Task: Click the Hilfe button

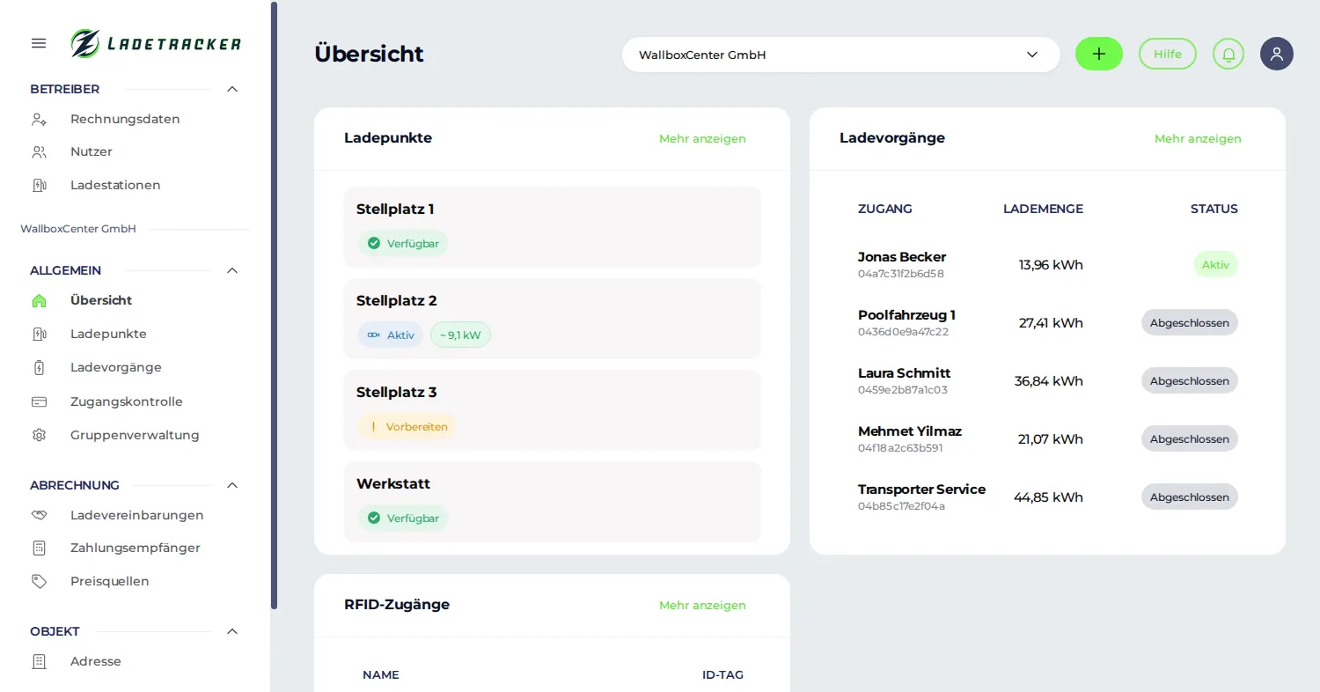Action: click(x=1168, y=54)
